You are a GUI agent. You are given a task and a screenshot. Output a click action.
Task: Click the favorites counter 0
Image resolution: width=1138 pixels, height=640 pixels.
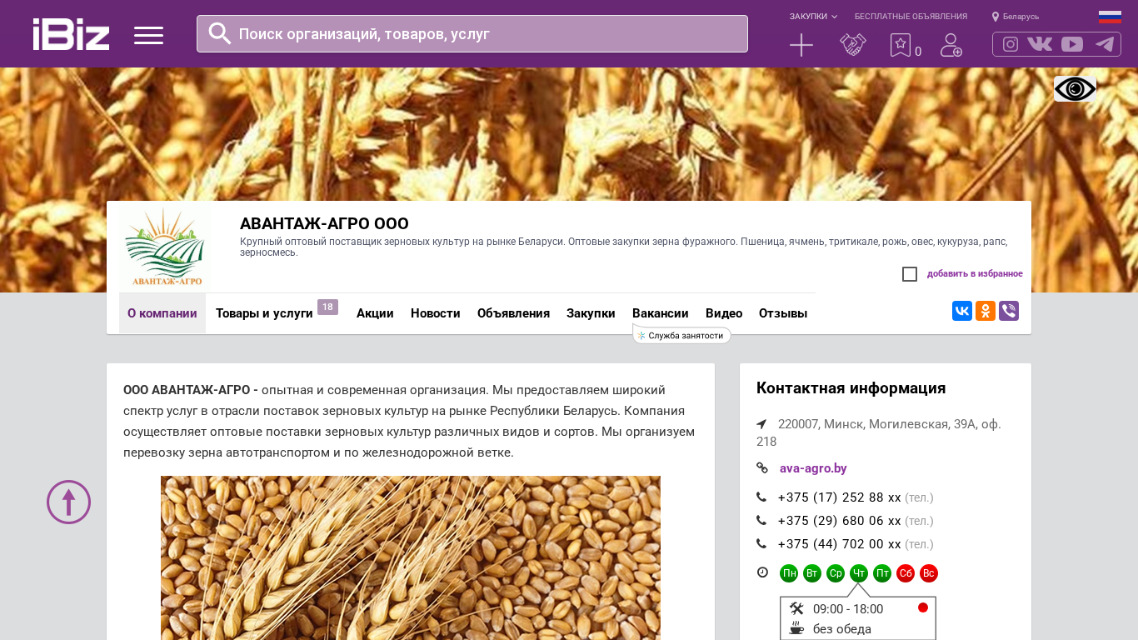pos(918,52)
